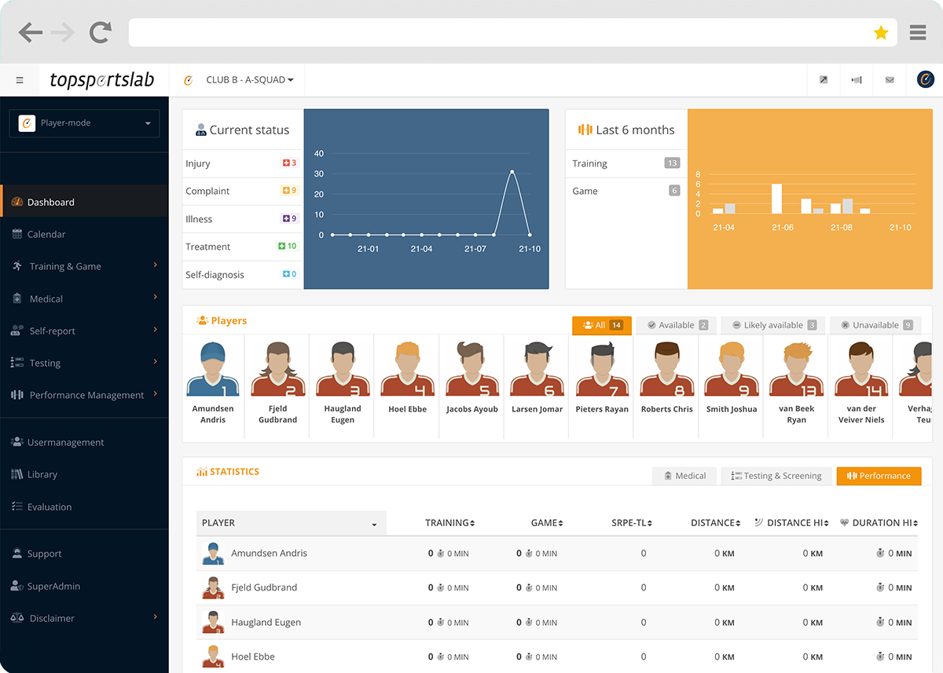Open Calendar from the sidebar
Viewport: 943px width, 673px height.
pyautogui.click(x=46, y=234)
